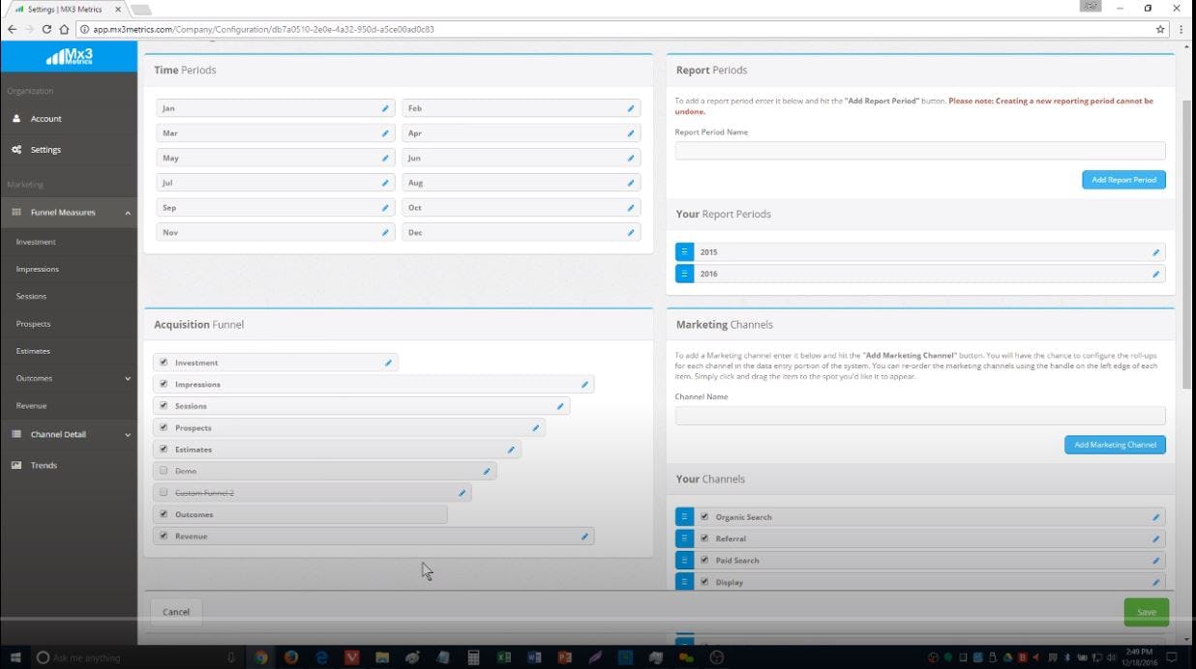Expand the Channel Detail menu
Viewport: 1196px width, 669px height.
pyautogui.click(x=127, y=434)
